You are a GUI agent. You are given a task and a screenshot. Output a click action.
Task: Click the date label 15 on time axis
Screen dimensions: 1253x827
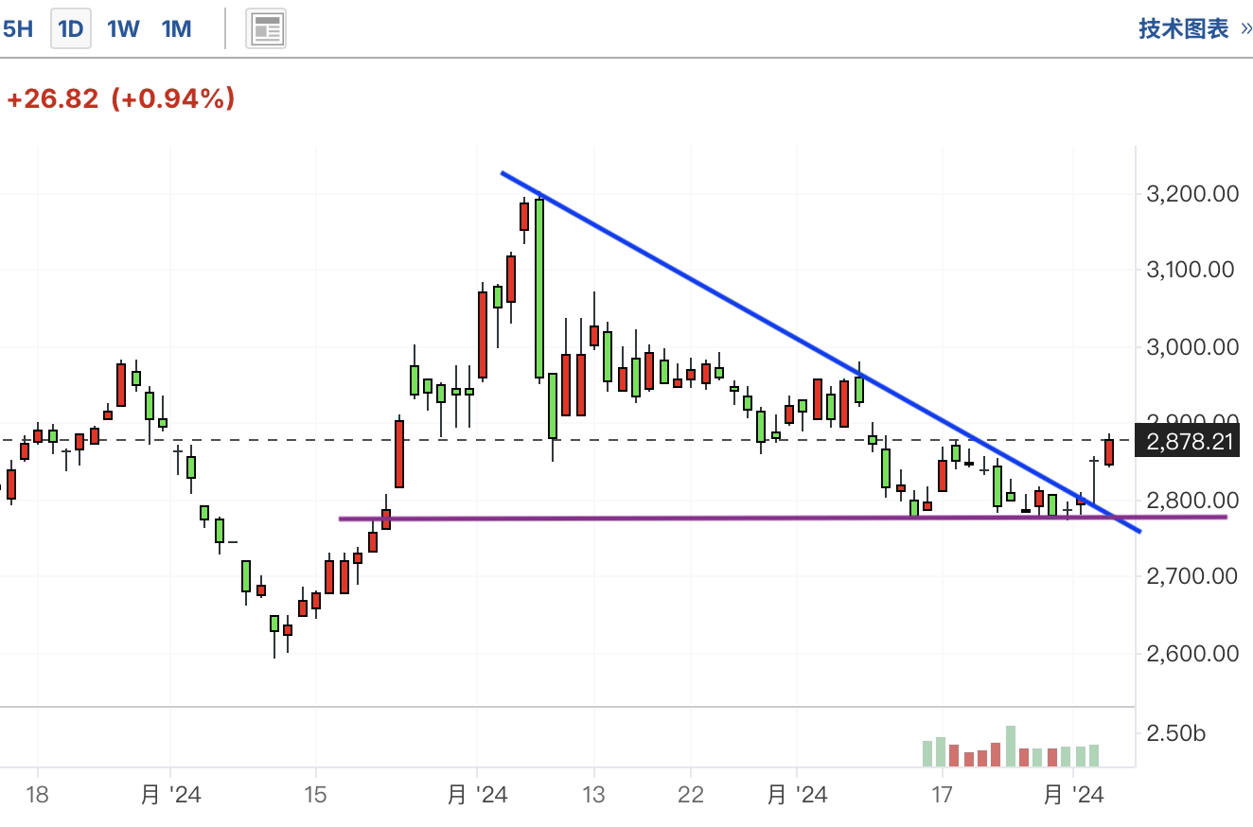315,794
